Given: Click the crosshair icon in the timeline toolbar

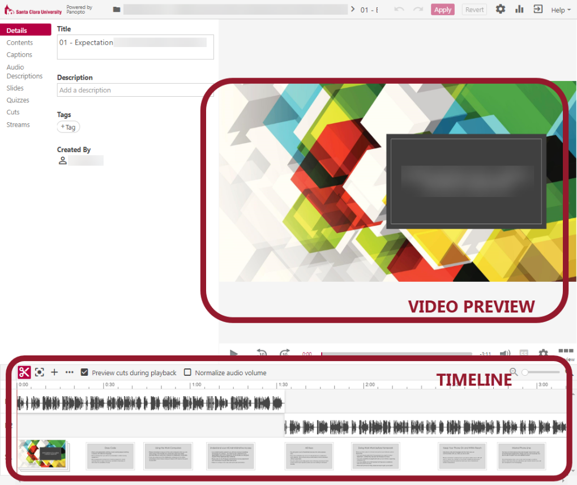Looking at the screenshot, I should click(x=39, y=372).
